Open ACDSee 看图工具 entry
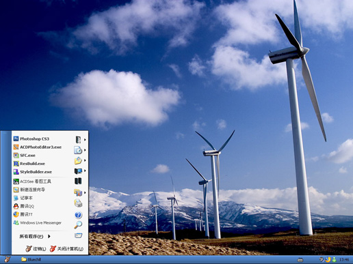This screenshot has height=264, width=353. pos(32,181)
